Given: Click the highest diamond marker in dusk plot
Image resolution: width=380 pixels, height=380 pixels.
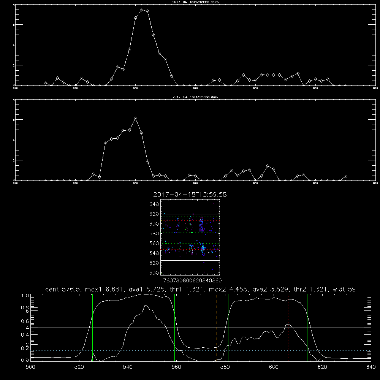Looking at the screenshot, I should (136, 119).
